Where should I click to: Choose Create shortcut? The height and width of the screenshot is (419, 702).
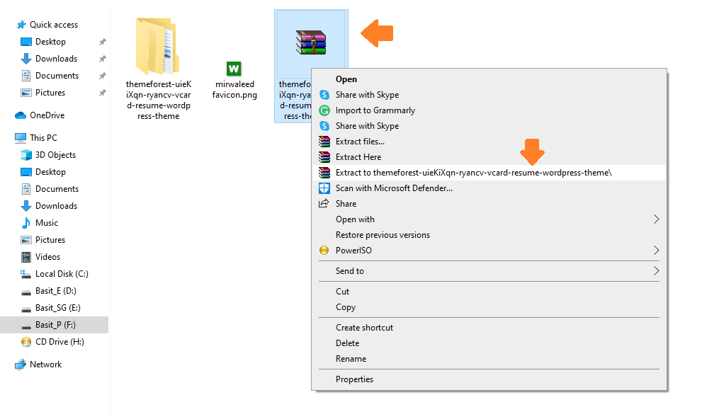pyautogui.click(x=489, y=328)
